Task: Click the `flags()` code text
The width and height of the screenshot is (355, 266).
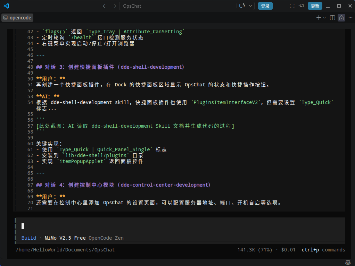Action: coord(55,32)
